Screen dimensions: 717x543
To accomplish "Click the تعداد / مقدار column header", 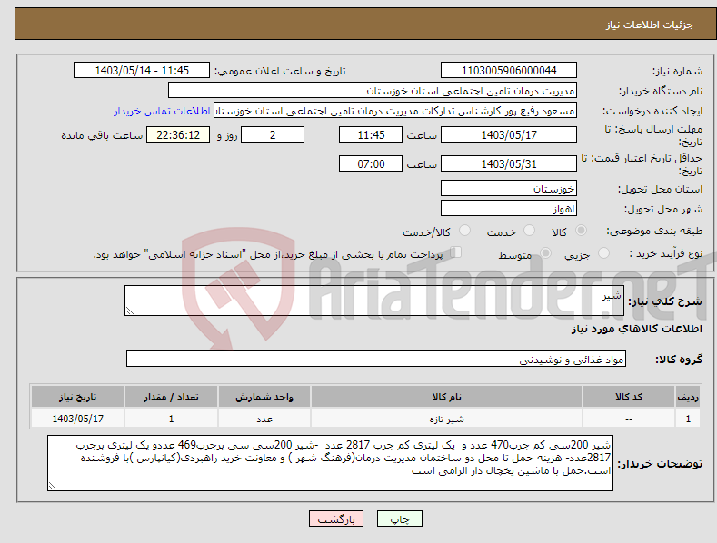I will tap(171, 397).
